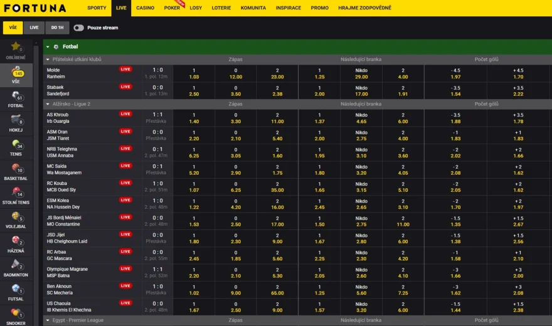Click LIVE badge for ASM Oran match

(125, 131)
